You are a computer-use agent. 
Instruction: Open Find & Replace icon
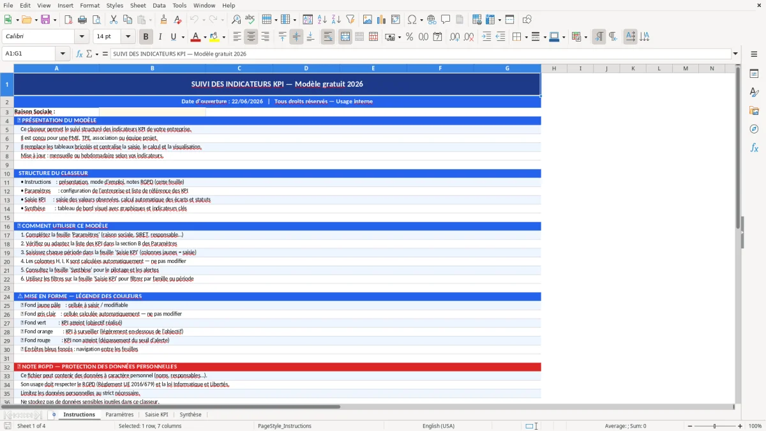pyautogui.click(x=236, y=20)
